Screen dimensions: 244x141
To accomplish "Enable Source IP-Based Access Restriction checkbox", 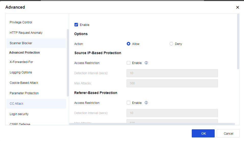I will click(129, 63).
